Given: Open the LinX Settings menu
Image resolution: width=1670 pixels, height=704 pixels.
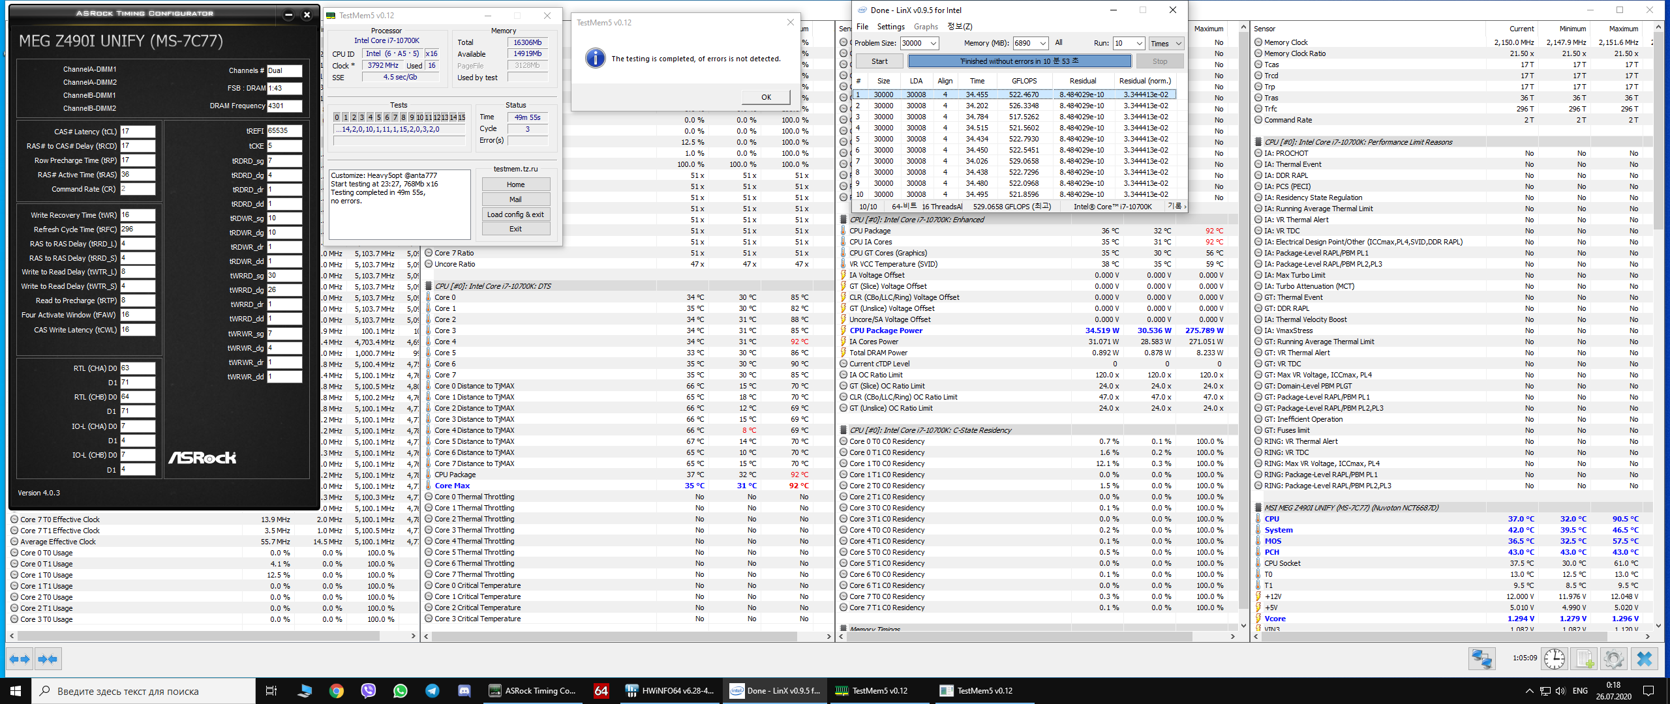Looking at the screenshot, I should (890, 27).
